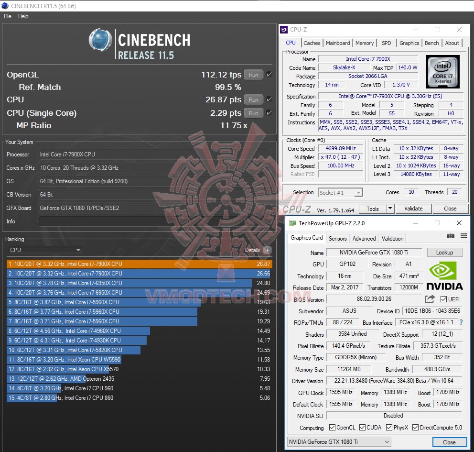This screenshot has height=452, width=474.
Task: Click the CPU-Z Specification field
Action: [x=390, y=96]
